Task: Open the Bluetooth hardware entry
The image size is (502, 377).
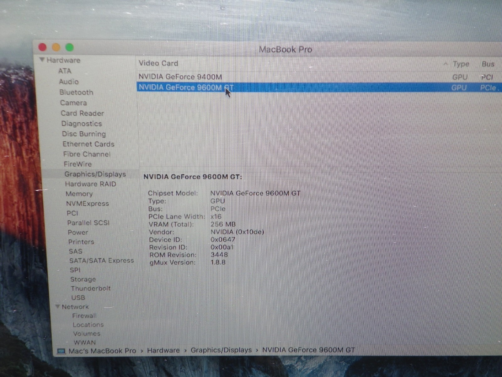Action: point(76,92)
